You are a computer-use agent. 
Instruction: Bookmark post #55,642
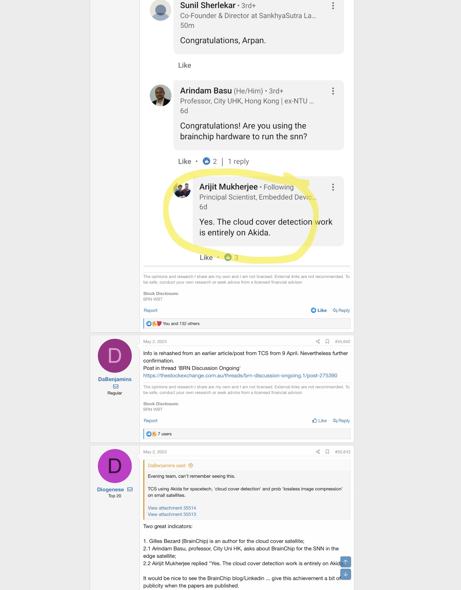click(x=327, y=342)
